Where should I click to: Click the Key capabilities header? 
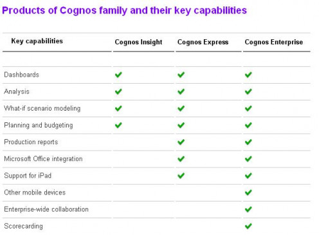(37, 41)
